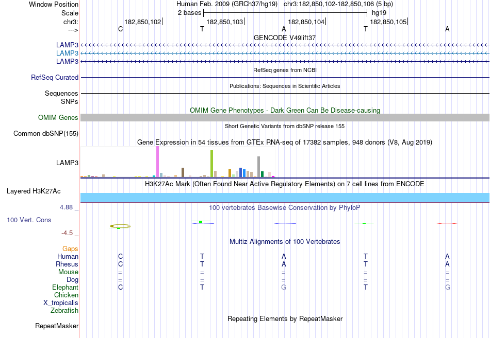The height and width of the screenshot is (338, 490).
Task: Click the Human row C base
Action: click(x=120, y=257)
